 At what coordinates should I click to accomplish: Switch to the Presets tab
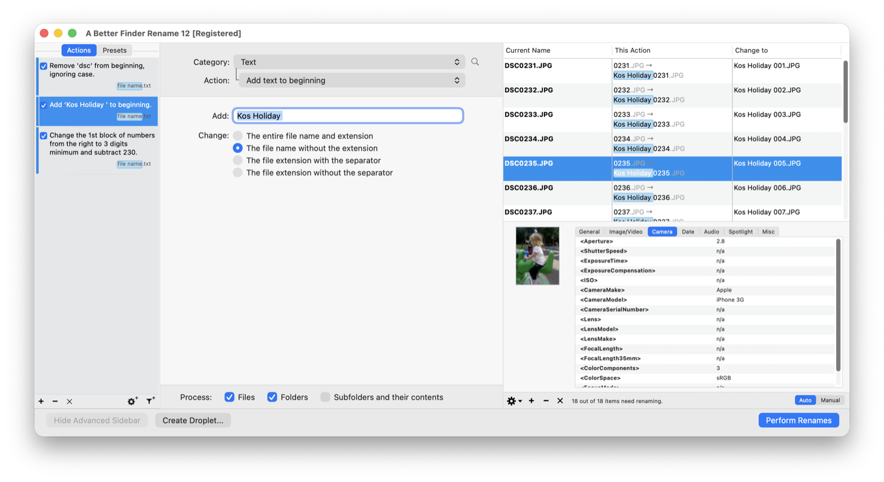tap(115, 50)
